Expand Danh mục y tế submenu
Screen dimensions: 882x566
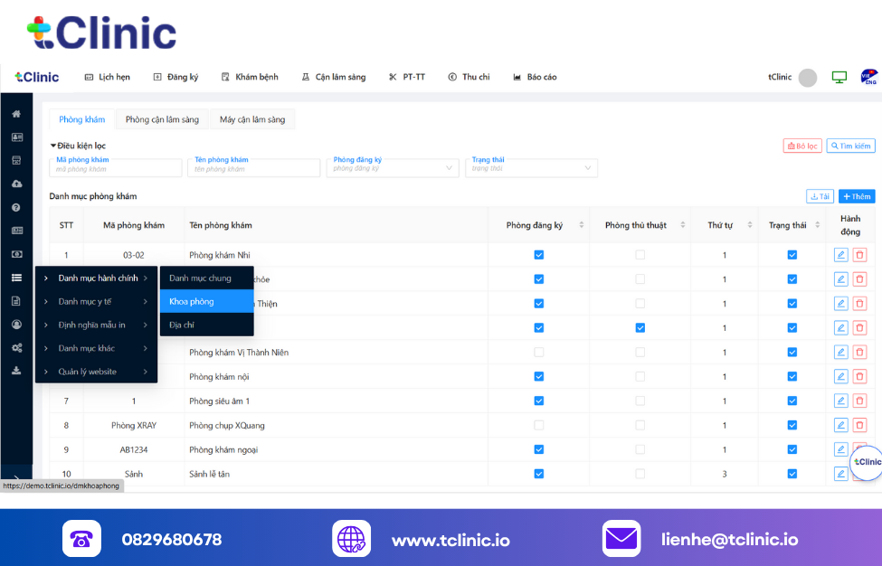[96, 302]
